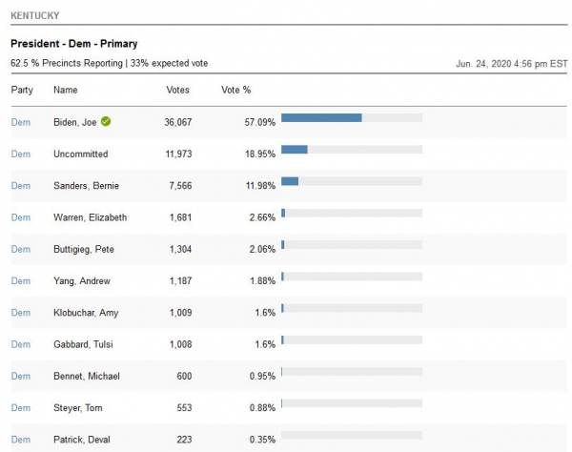Open the Dem link next to Buttigieg, Pete
The width and height of the screenshot is (572, 452).
(x=20, y=249)
